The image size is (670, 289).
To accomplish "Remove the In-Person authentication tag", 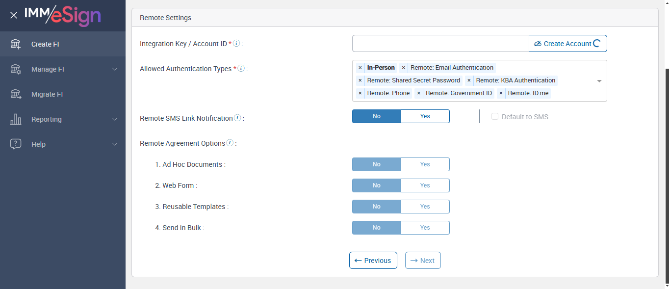I will pyautogui.click(x=360, y=68).
